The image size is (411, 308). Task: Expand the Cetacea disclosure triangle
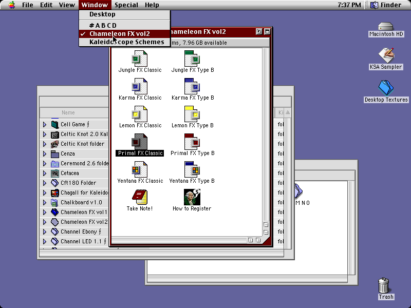[45, 174]
